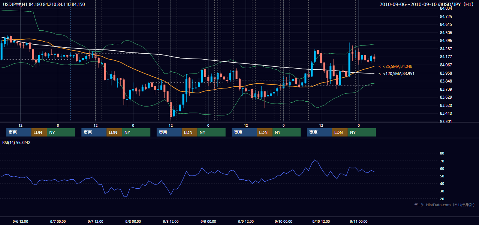Click price axis label 83.958

tap(446, 73)
